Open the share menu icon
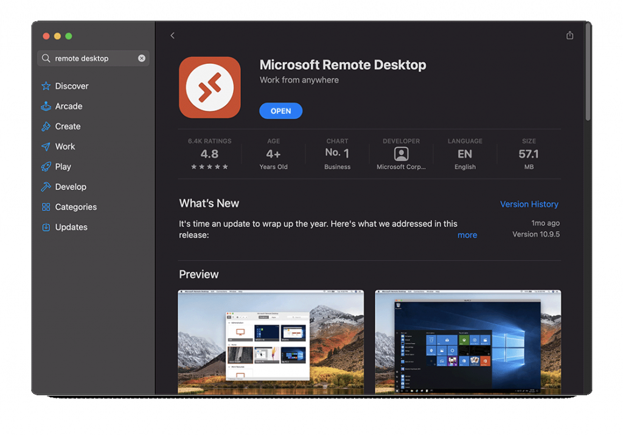This screenshot has height=436, width=623. click(569, 35)
